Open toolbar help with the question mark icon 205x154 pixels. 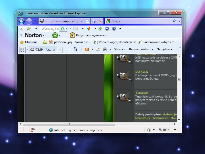(x=114, y=29)
